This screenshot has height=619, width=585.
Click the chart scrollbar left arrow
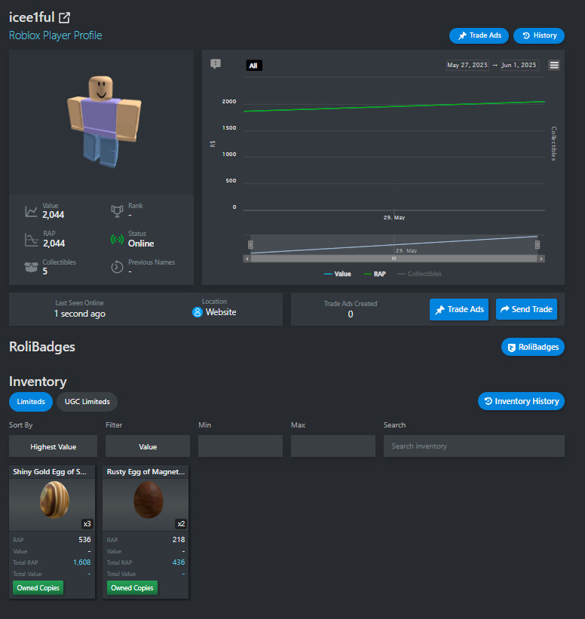click(x=247, y=259)
